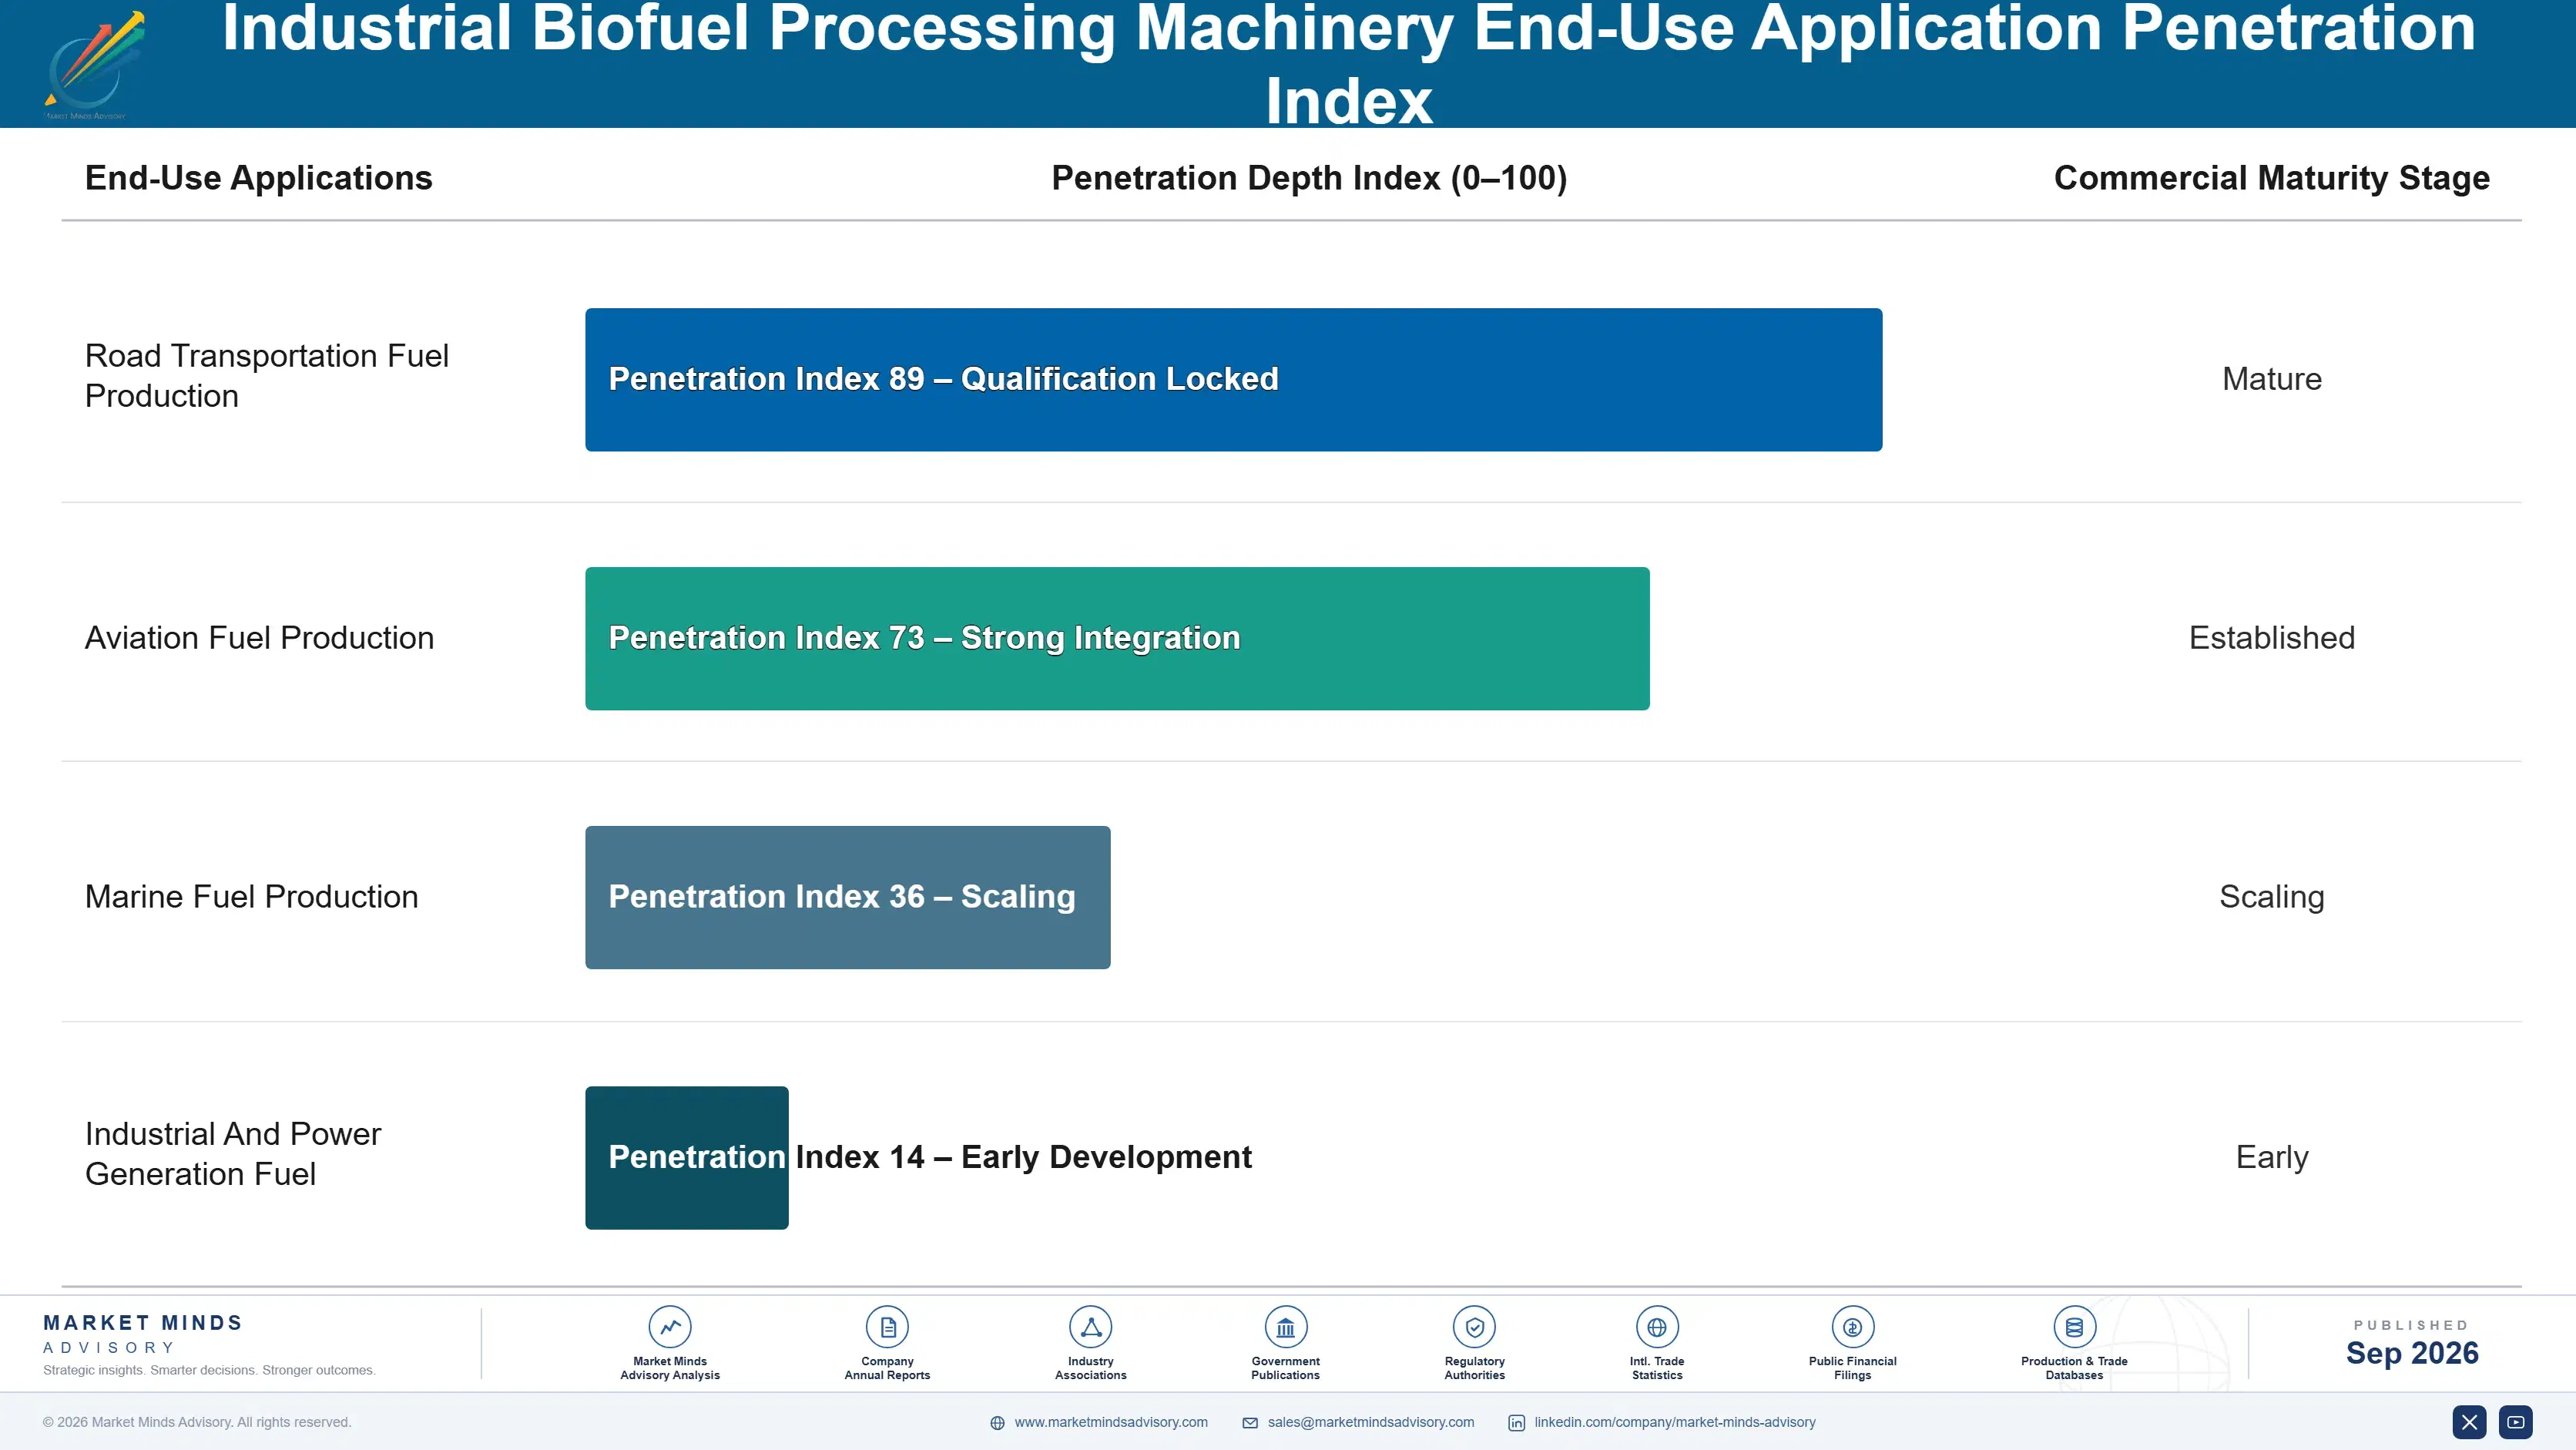Click the 'Industry Associations' source label

[1091, 1368]
